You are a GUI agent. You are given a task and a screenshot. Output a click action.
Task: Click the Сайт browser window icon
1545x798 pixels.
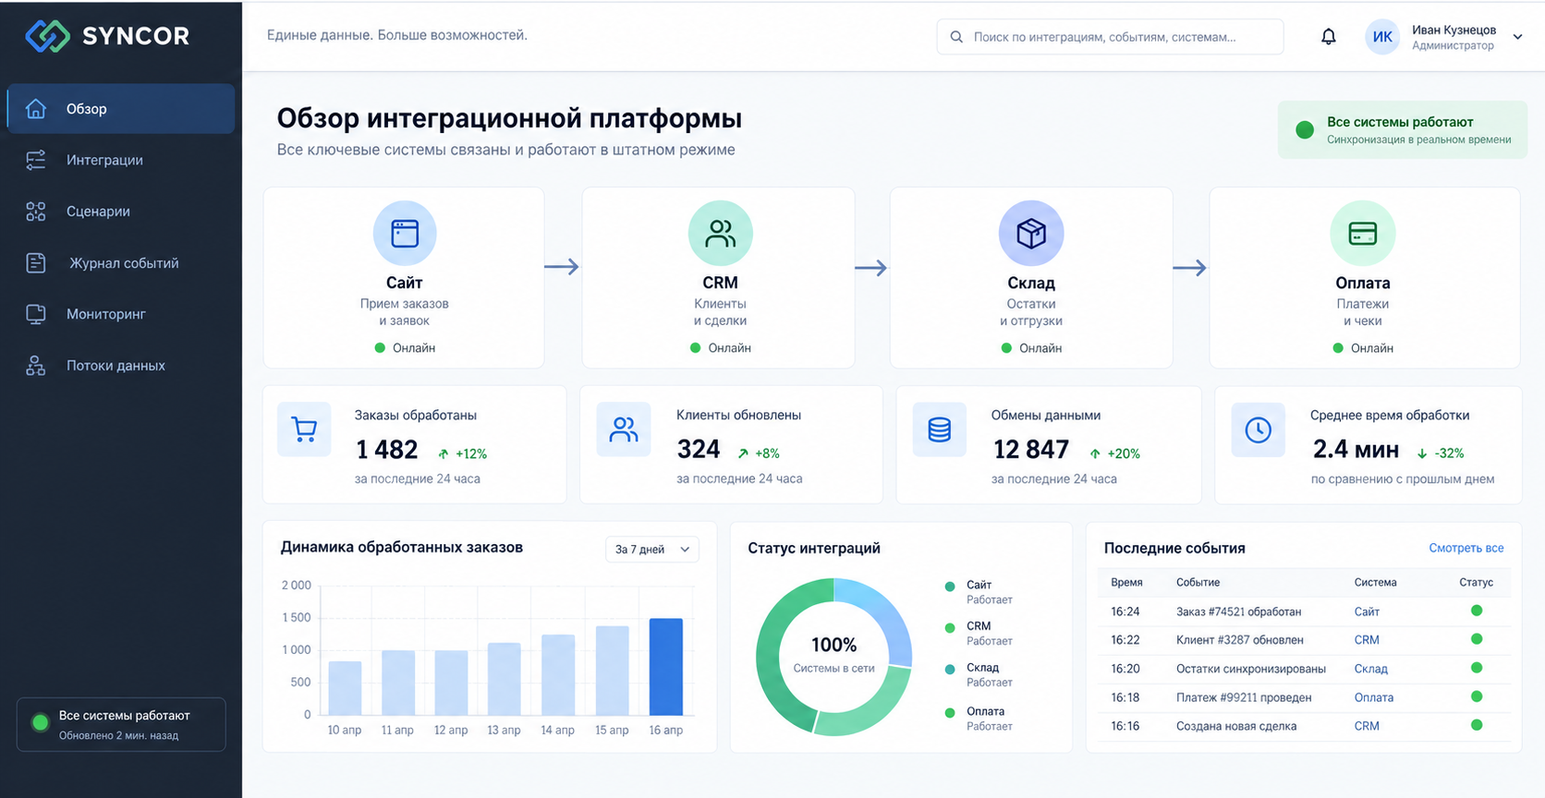pyautogui.click(x=405, y=233)
